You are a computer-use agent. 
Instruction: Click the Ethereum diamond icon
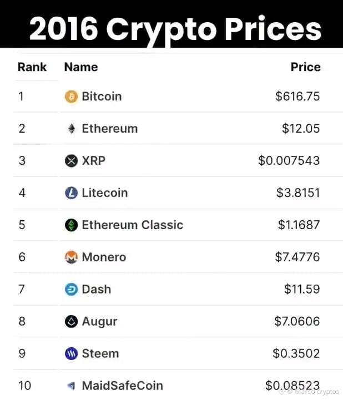(72, 129)
